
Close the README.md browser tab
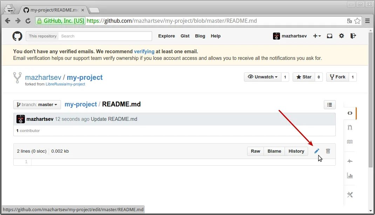(82, 10)
